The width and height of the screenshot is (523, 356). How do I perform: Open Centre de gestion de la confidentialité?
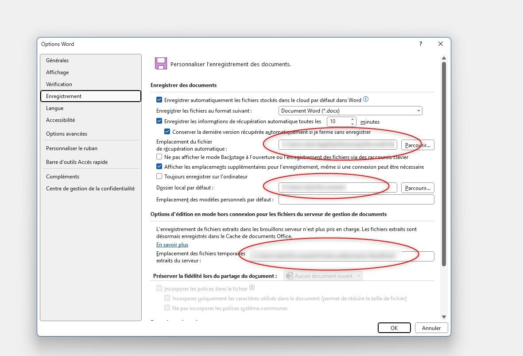pos(91,189)
